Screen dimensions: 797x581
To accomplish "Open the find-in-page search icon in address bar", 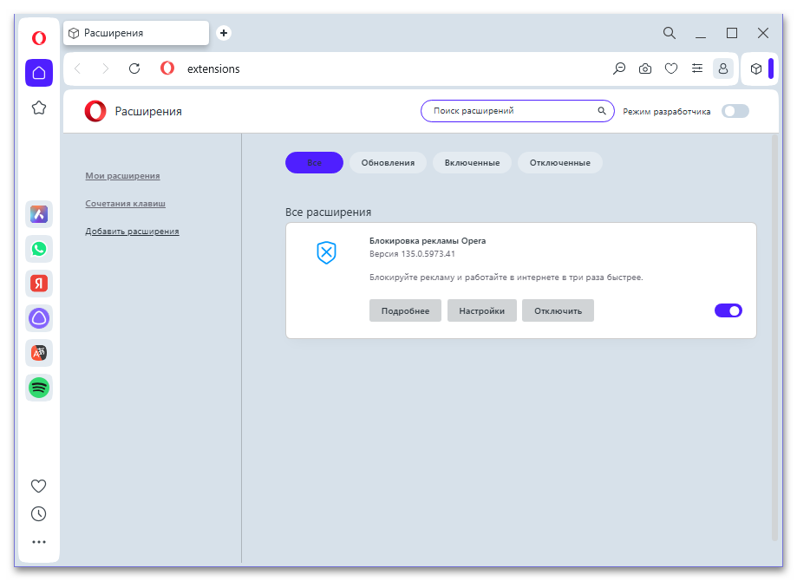I will click(x=619, y=69).
